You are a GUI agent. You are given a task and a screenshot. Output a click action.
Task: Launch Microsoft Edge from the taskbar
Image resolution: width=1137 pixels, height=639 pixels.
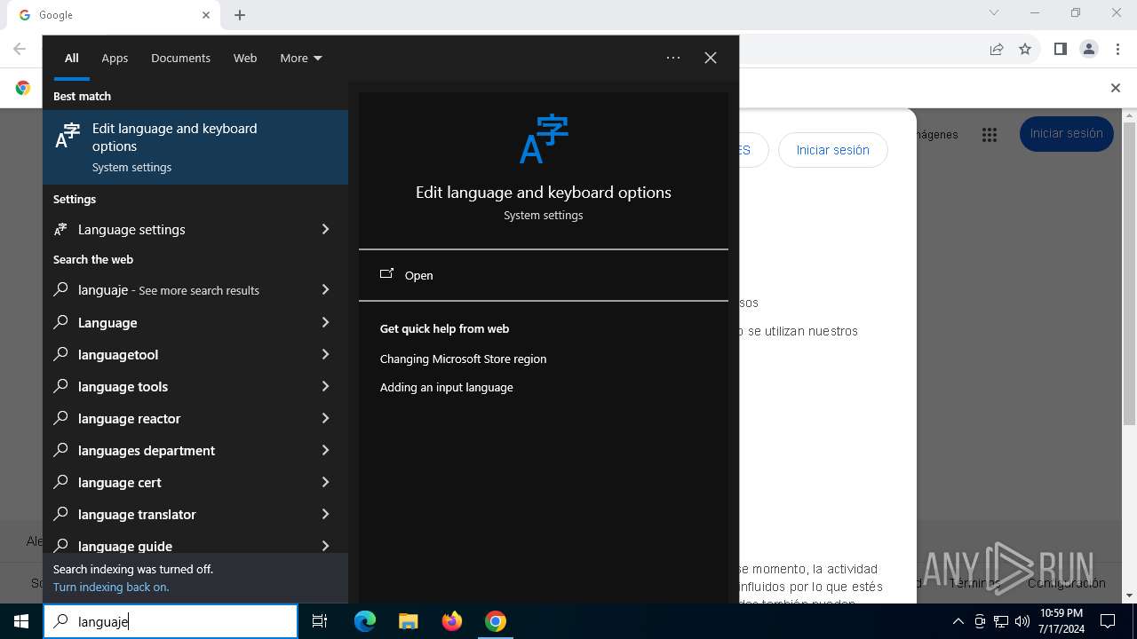coord(365,621)
